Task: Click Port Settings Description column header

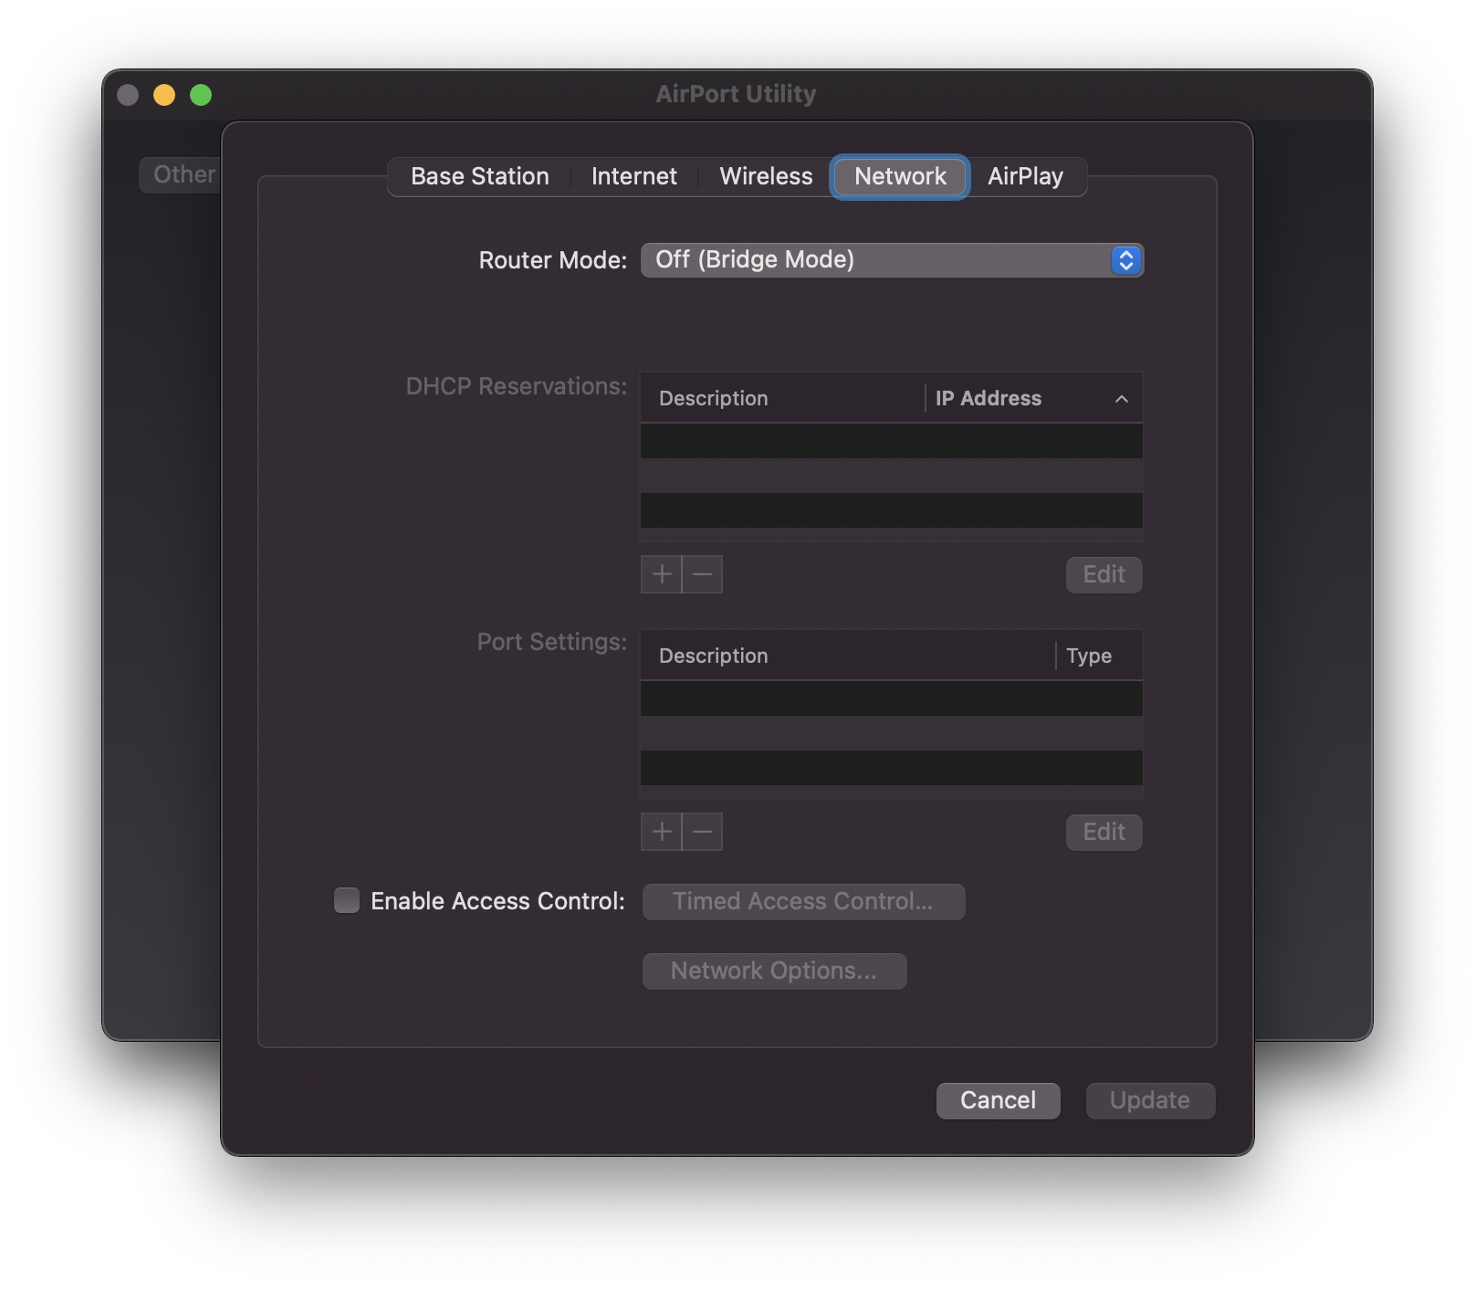Action: point(848,656)
